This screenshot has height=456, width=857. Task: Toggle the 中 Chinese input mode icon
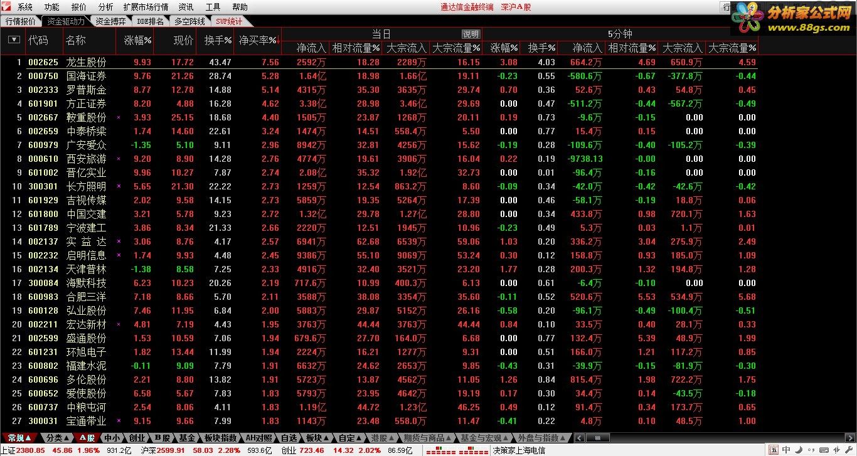786,450
